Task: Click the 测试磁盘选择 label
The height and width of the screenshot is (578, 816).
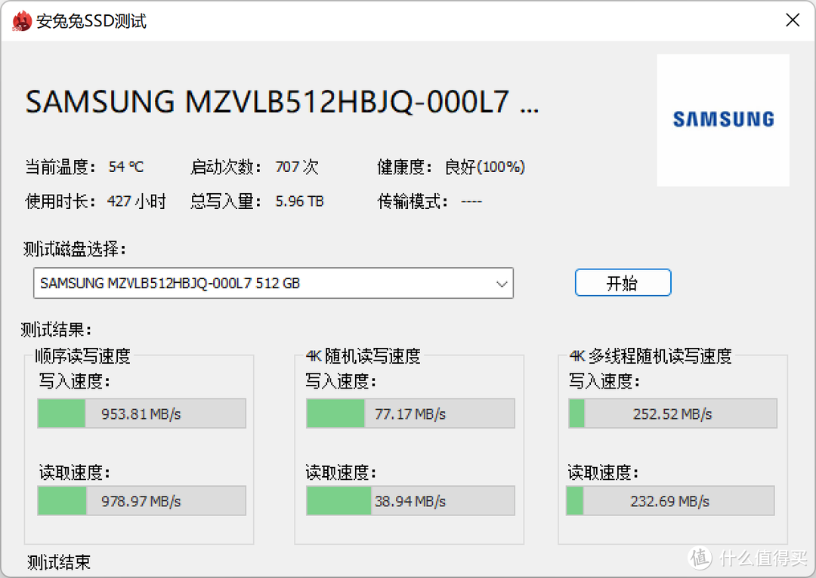Action: pos(75,249)
